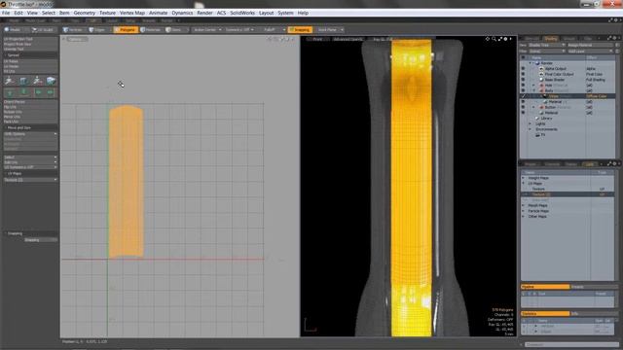Image resolution: width=623 pixels, height=350 pixels.
Task: Click the Assign Material button
Action: click(x=591, y=46)
